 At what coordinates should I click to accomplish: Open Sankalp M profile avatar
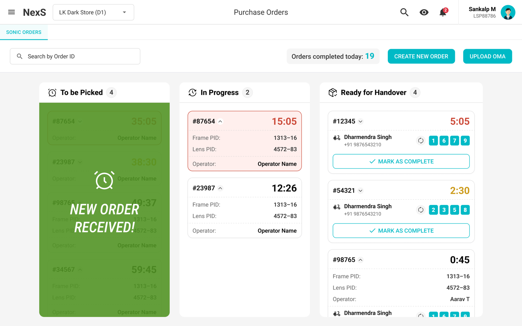coord(508,12)
